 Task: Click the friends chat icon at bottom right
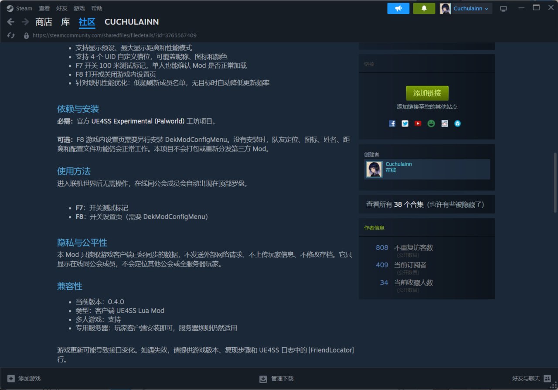[548, 378]
